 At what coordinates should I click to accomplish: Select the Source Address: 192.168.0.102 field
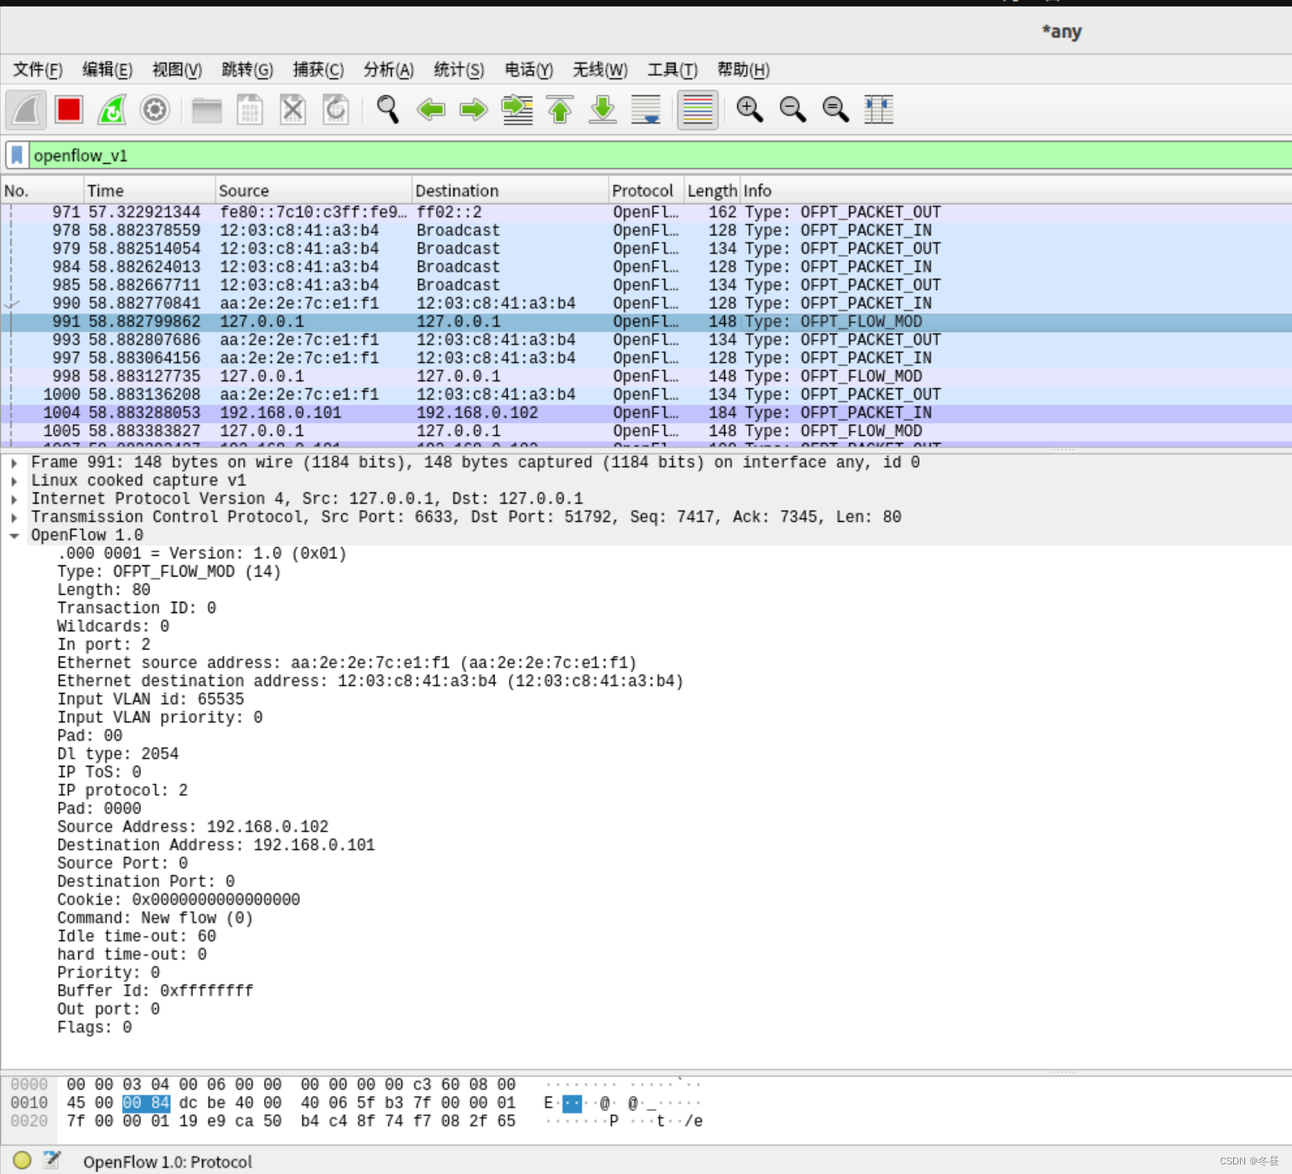point(193,828)
